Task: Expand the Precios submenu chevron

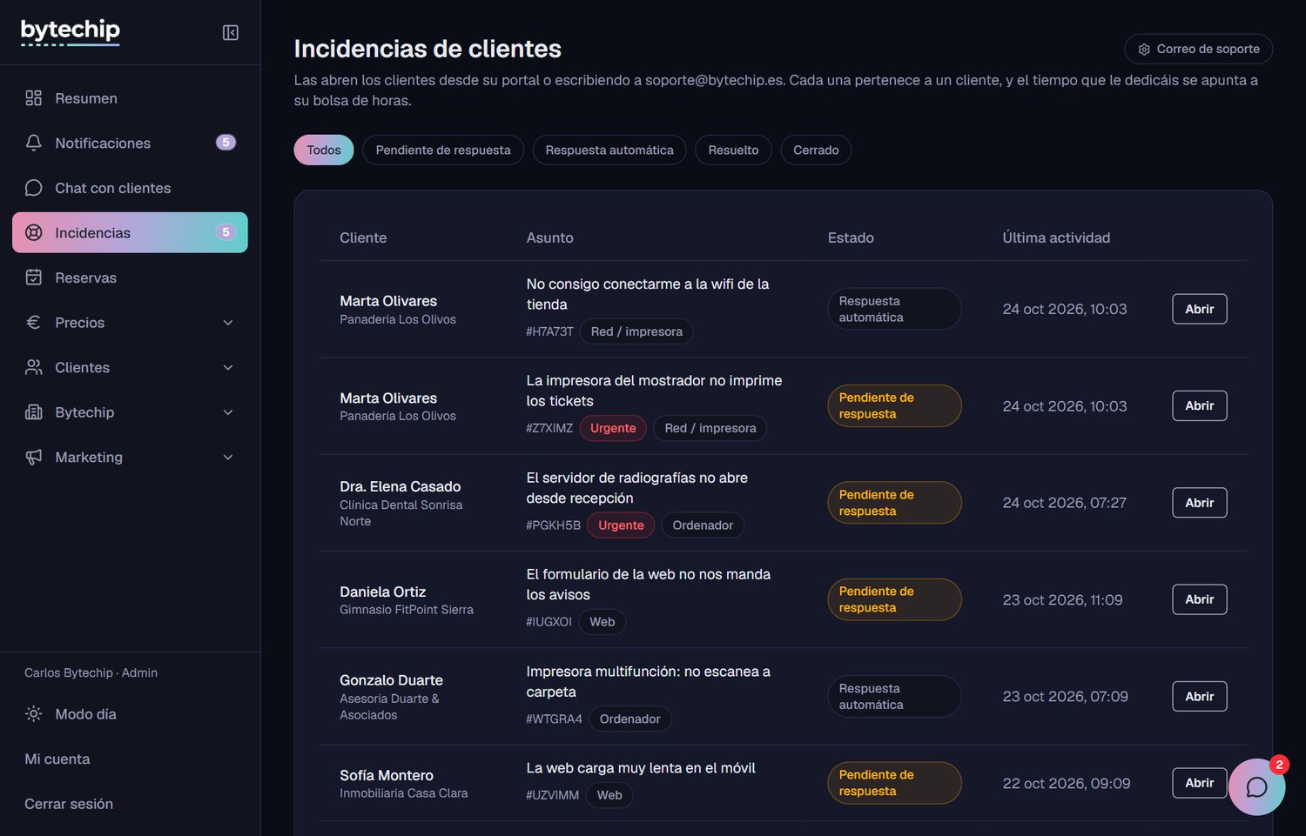Action: point(228,323)
